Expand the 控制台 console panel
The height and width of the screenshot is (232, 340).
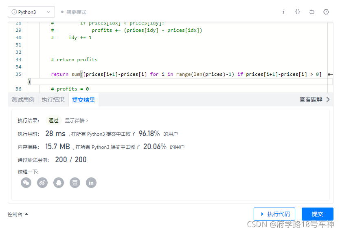pyautogui.click(x=18, y=214)
